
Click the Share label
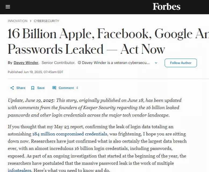[21, 88]
